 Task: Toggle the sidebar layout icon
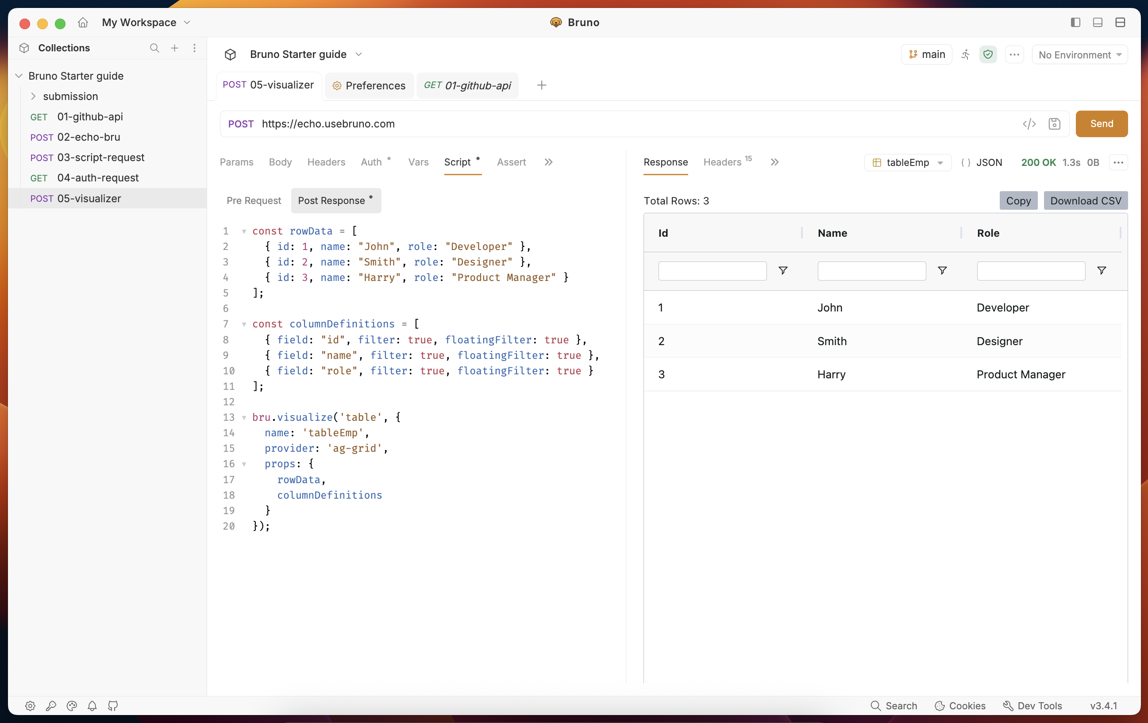point(1075,23)
